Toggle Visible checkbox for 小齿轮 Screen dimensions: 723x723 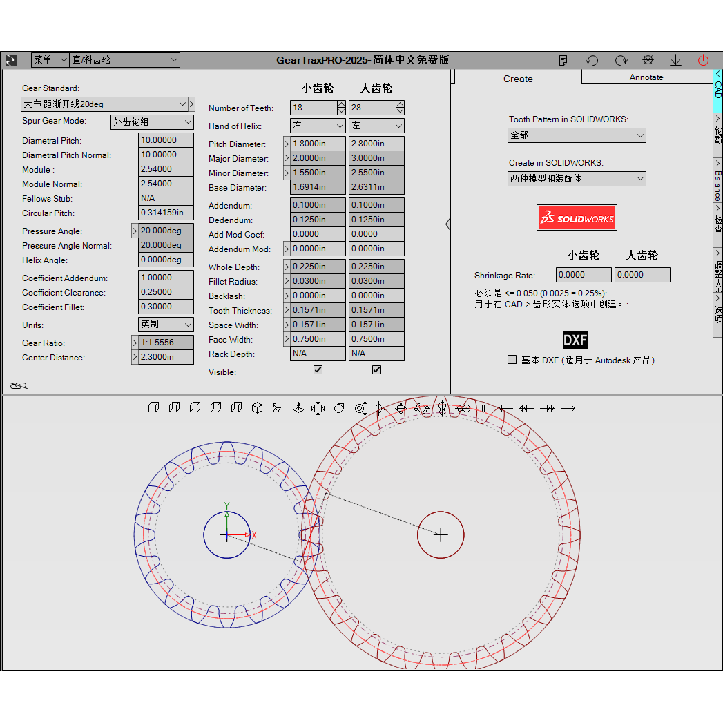(318, 370)
